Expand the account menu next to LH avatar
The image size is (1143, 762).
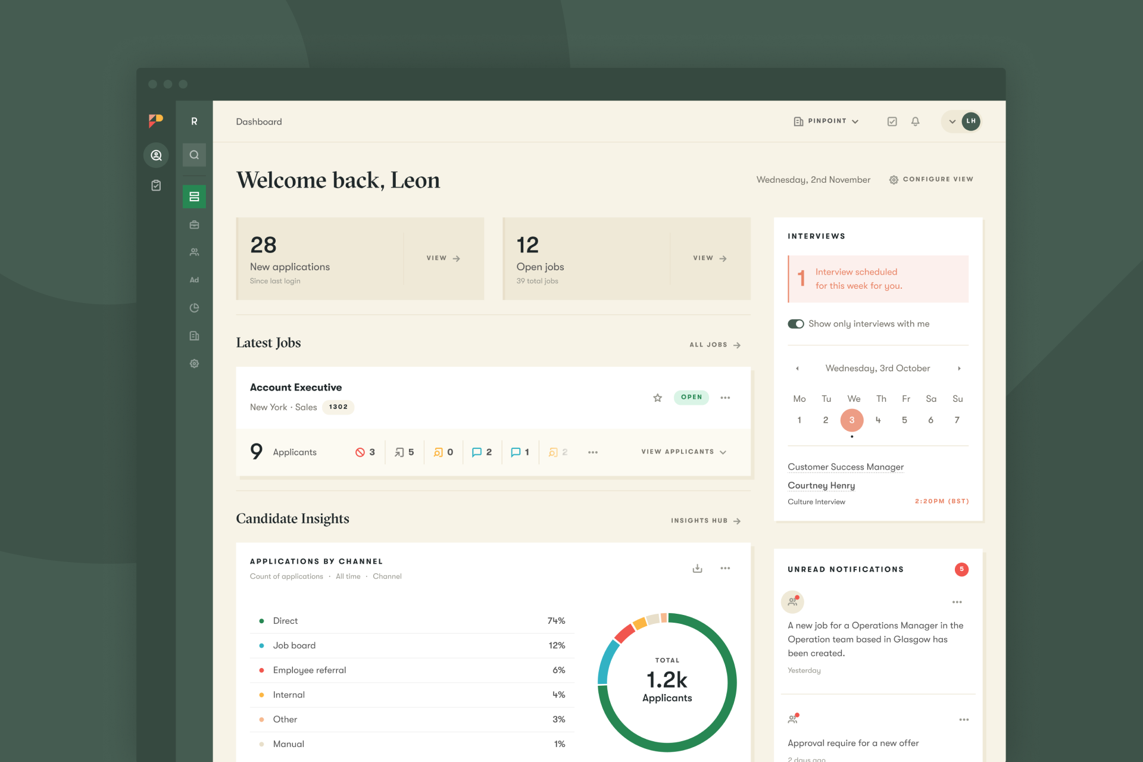coord(952,121)
